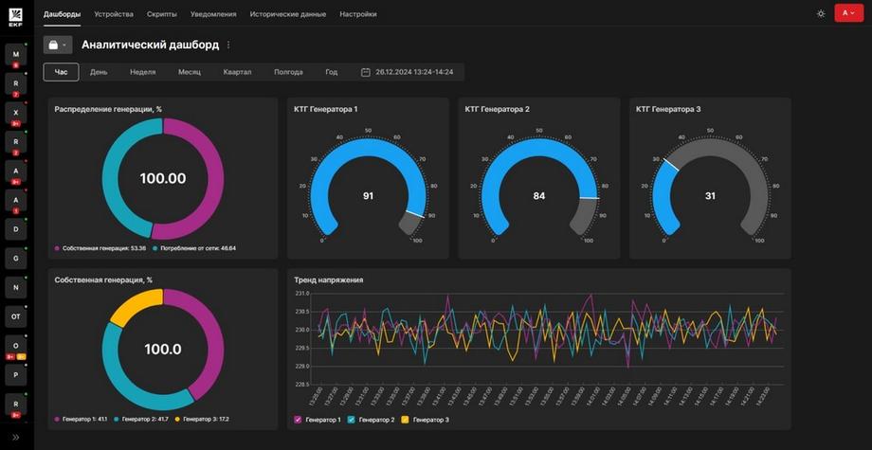The width and height of the screenshot is (872, 450).
Task: Select the G device tile in sidebar
Action: click(16, 259)
